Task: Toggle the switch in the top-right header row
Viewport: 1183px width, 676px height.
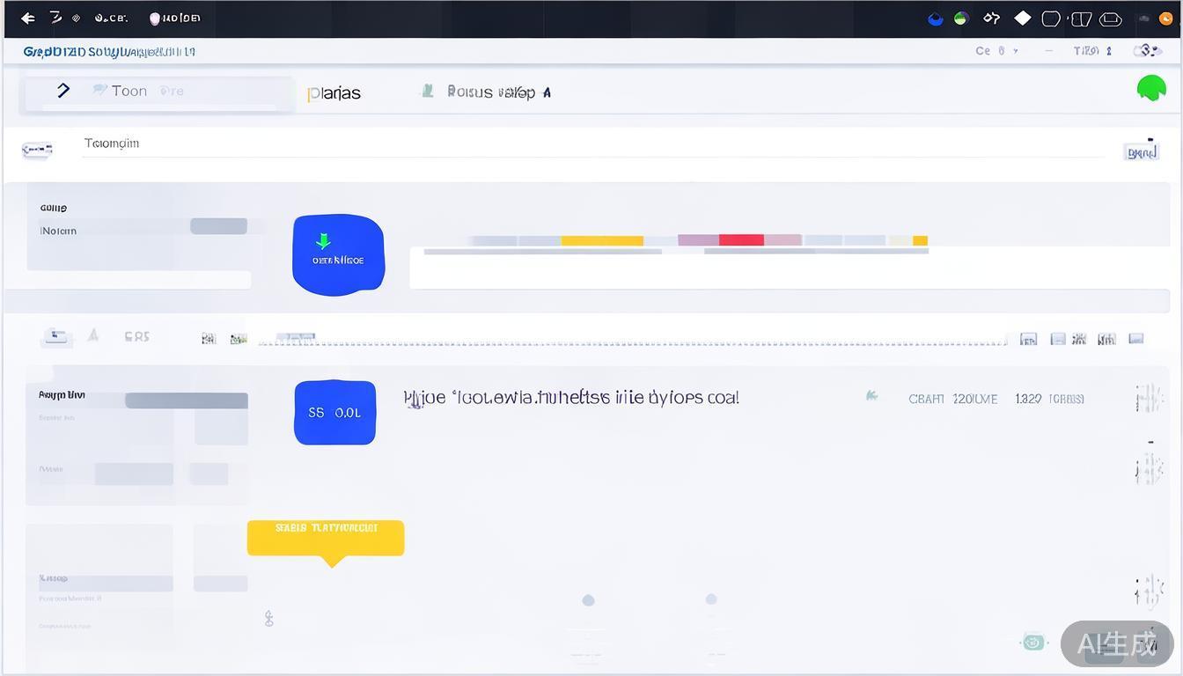Action: point(1147,51)
